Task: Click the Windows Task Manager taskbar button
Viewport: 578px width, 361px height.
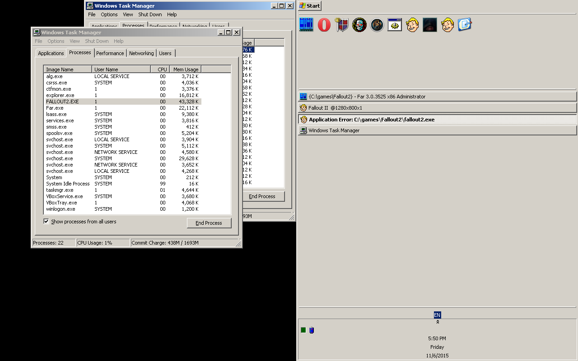Action: point(437,130)
